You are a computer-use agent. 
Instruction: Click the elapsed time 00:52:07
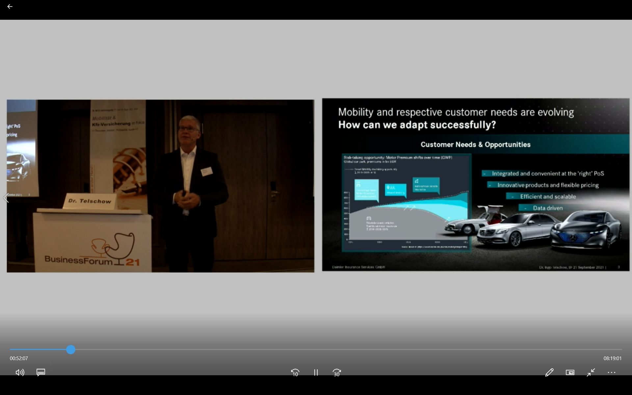19,358
